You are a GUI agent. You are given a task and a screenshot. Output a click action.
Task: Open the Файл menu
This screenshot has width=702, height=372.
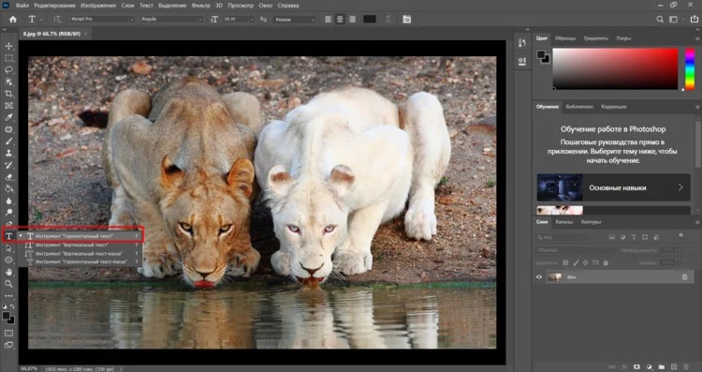(x=22, y=6)
